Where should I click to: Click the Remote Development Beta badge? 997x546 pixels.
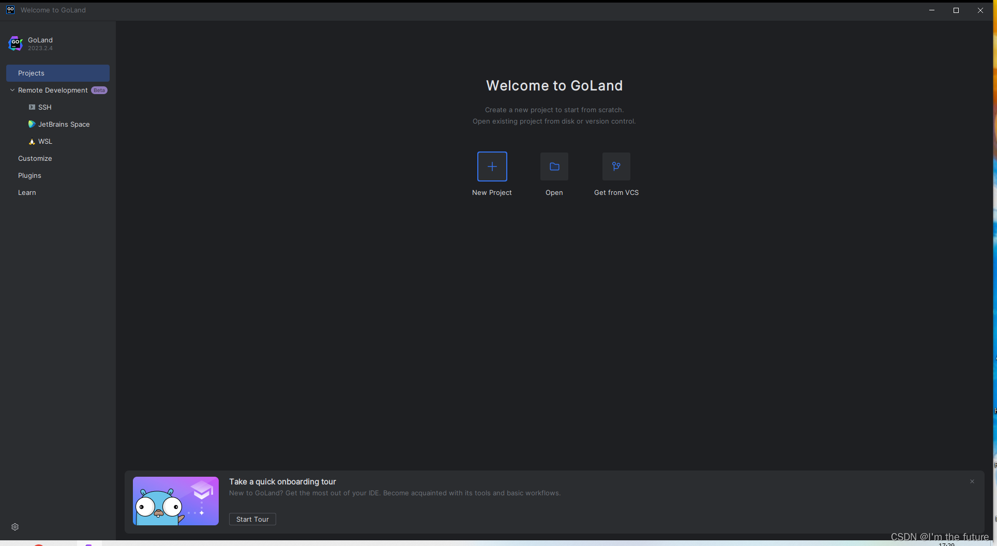(x=99, y=90)
